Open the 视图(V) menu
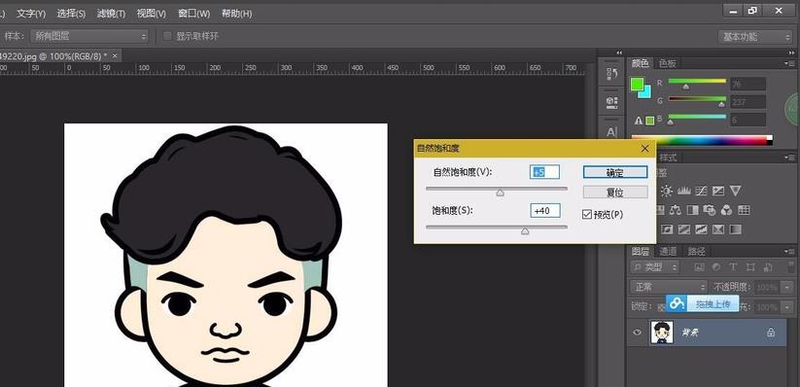The height and width of the screenshot is (387, 800). tap(152, 14)
